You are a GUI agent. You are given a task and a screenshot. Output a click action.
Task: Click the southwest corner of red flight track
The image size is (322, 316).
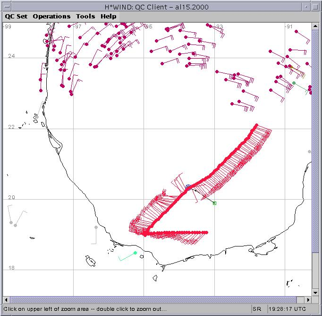coord(145,233)
